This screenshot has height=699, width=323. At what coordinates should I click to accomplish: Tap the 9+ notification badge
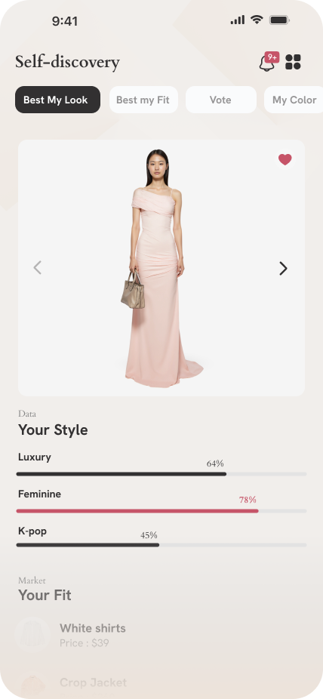coord(272,57)
